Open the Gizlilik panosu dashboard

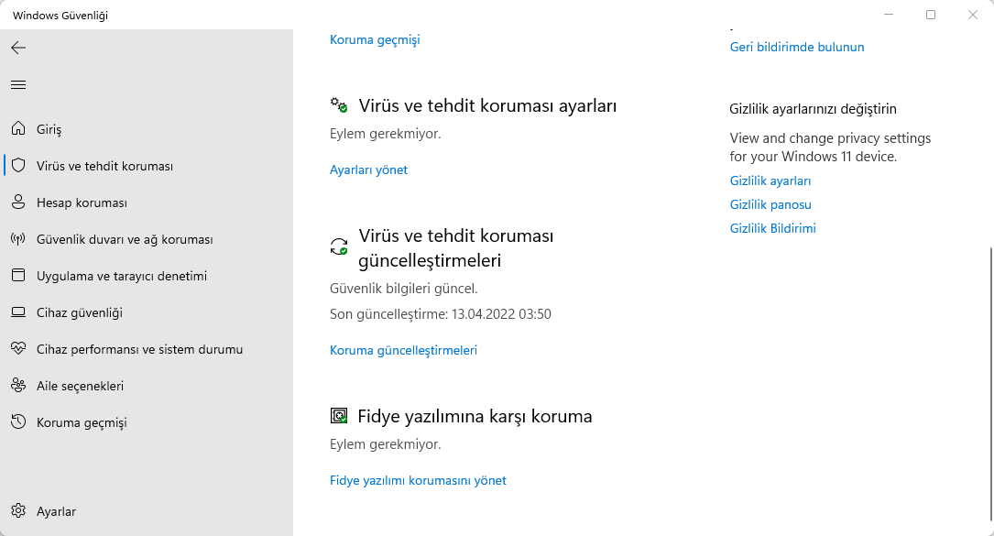click(770, 204)
